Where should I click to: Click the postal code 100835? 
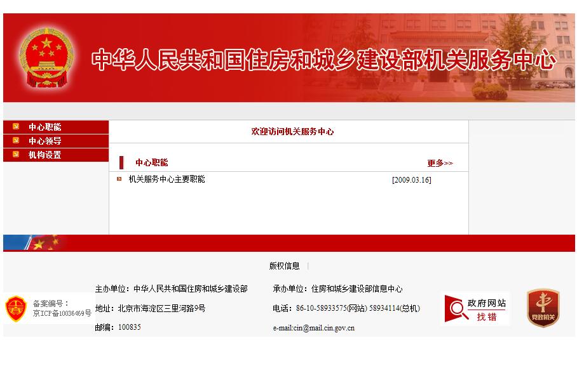(x=130, y=327)
